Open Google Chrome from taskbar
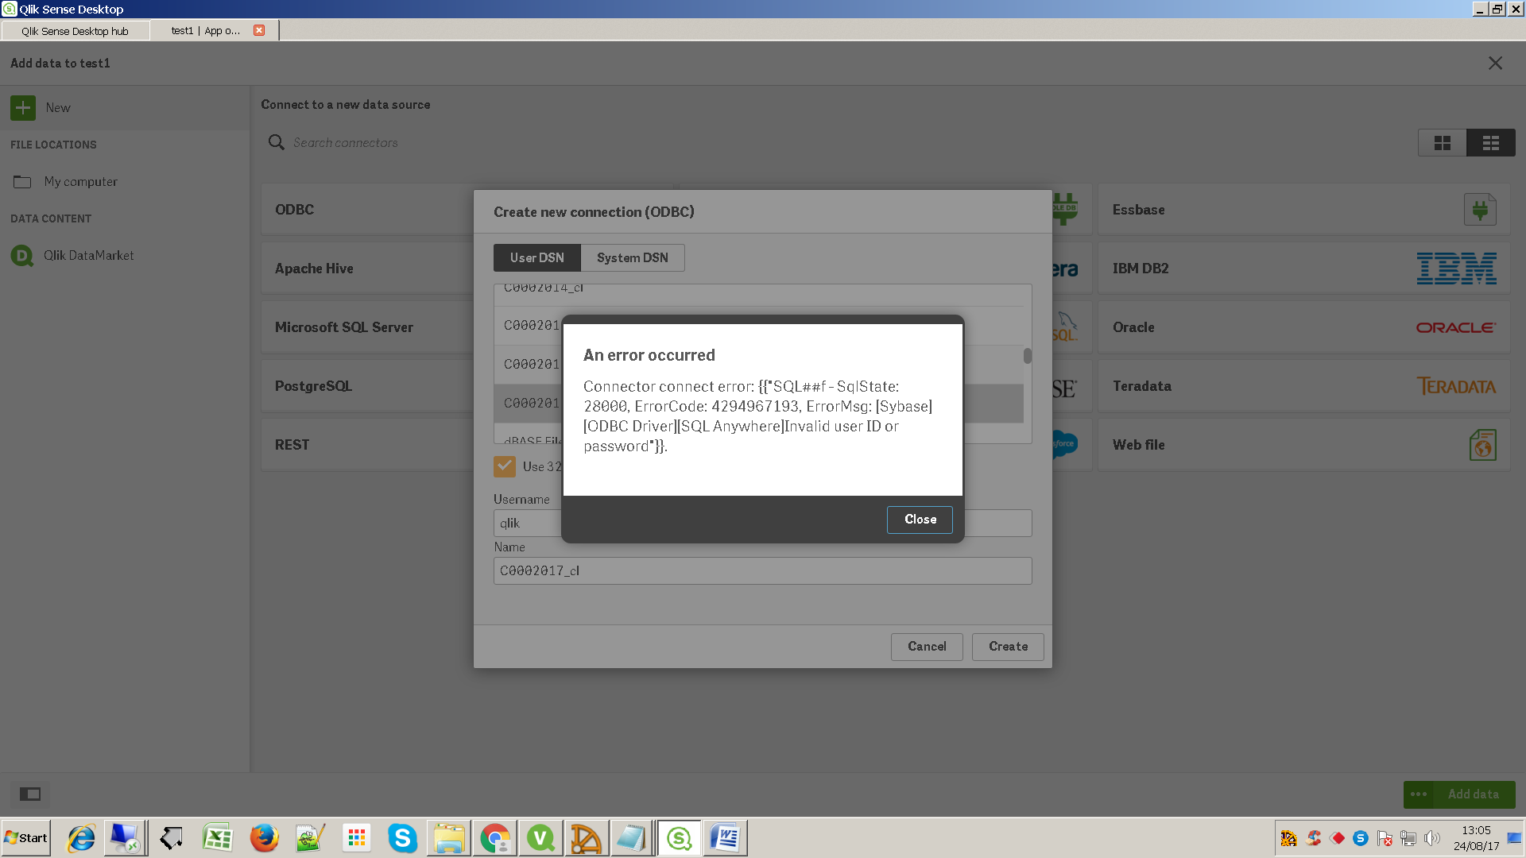Image resolution: width=1526 pixels, height=858 pixels. click(x=495, y=838)
